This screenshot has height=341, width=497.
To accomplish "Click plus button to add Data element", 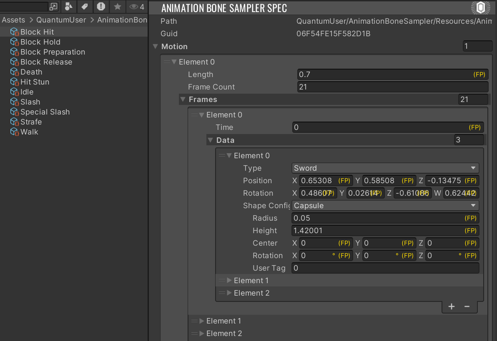I will click(451, 307).
